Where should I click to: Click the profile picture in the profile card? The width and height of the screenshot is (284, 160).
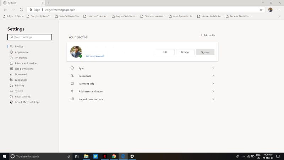(x=76, y=52)
